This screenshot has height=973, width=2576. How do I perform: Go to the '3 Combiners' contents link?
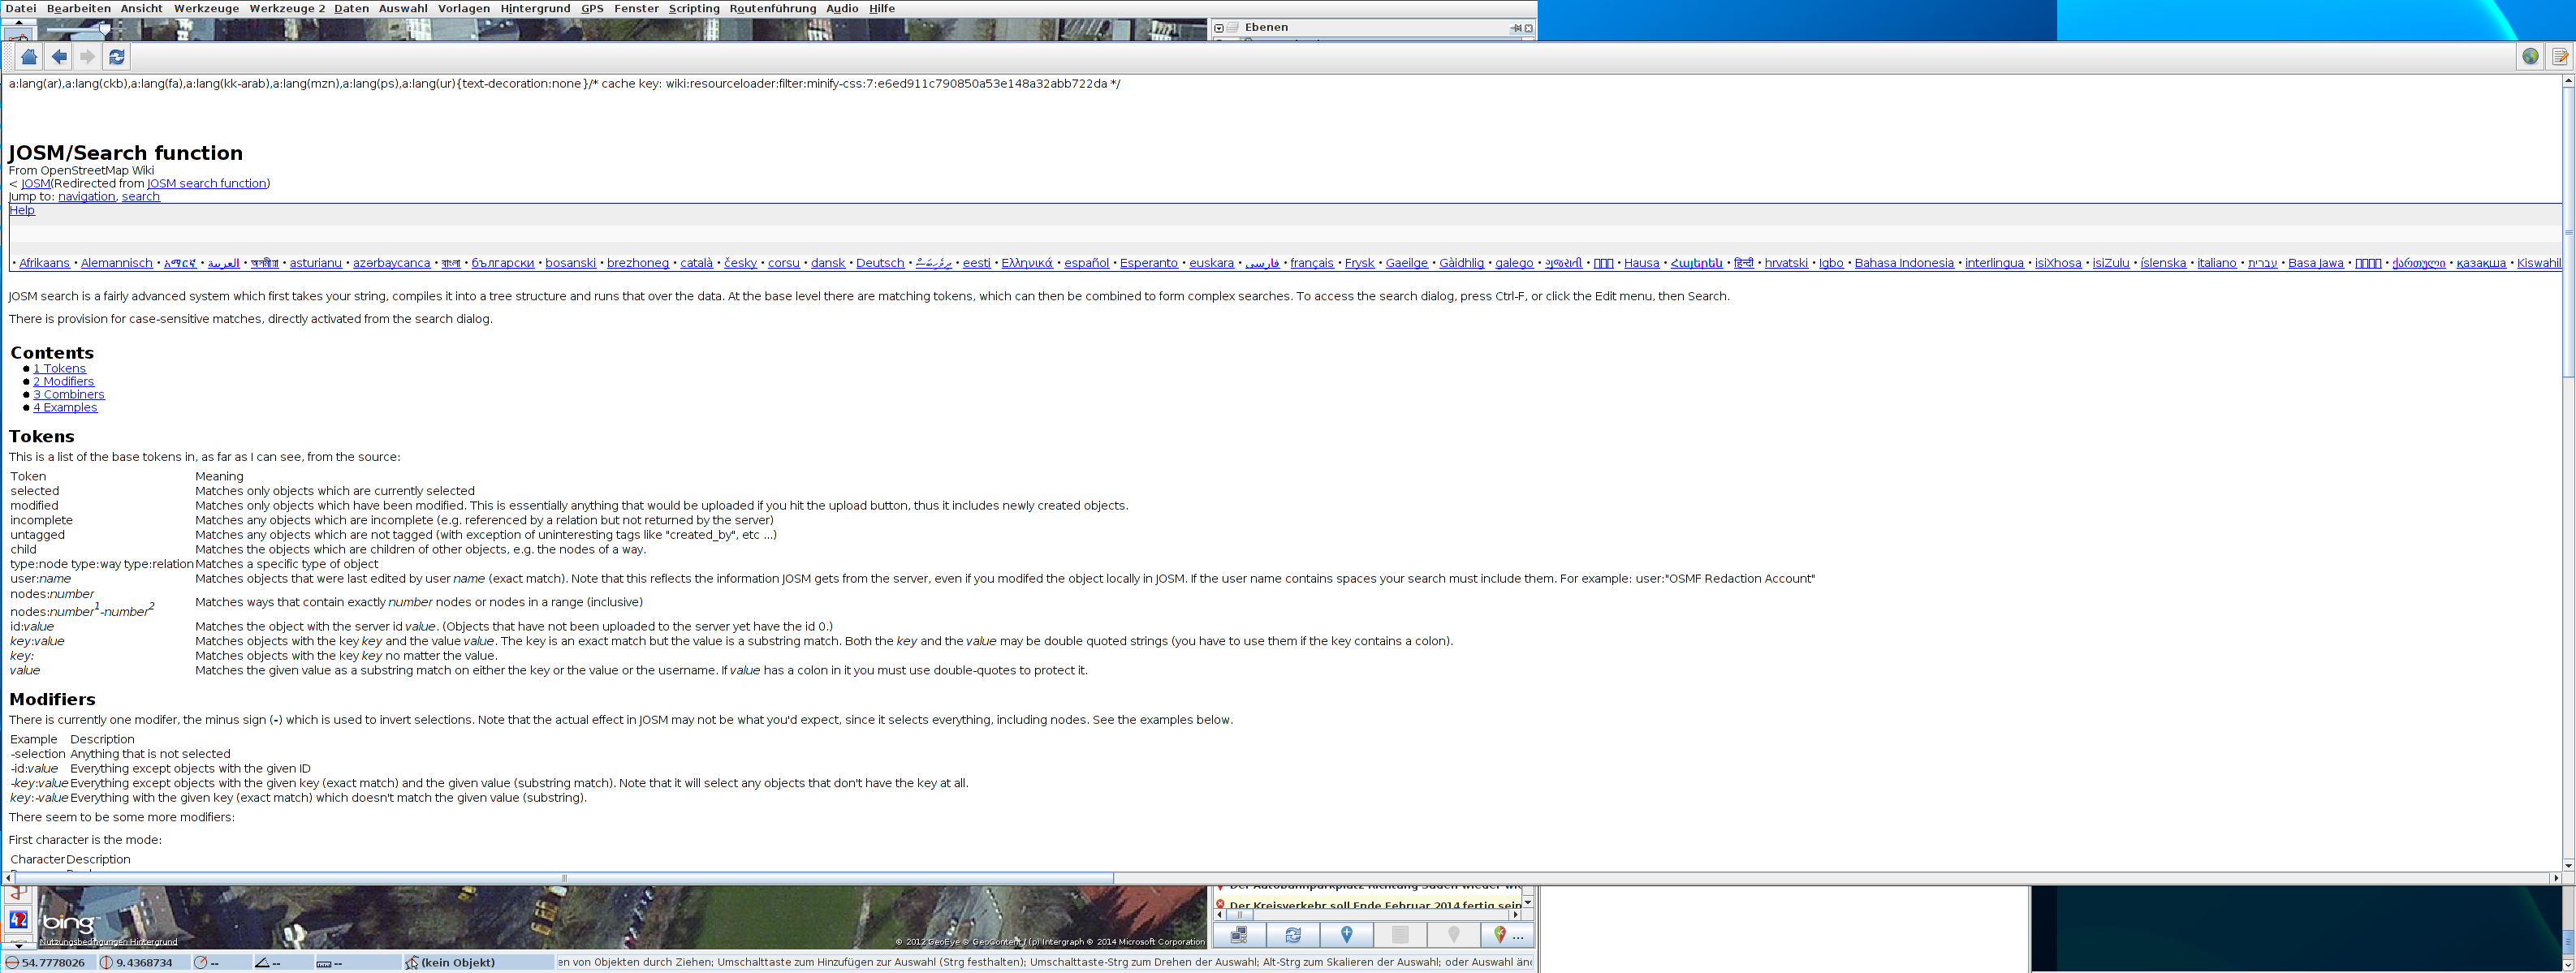pos(69,395)
